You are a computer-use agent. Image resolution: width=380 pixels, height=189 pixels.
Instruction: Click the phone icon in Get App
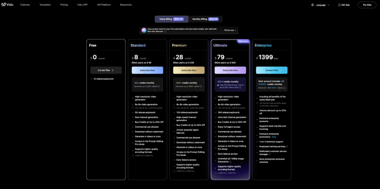pos(339,5)
